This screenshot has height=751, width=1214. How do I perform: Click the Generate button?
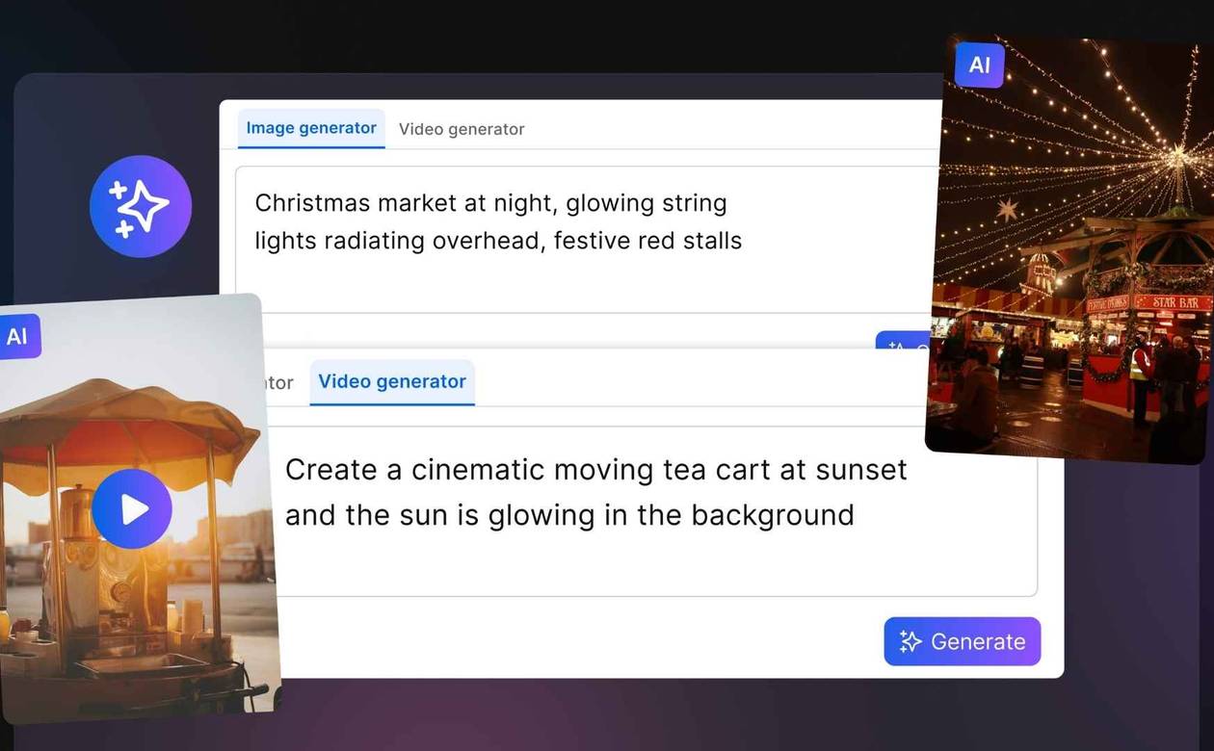tap(963, 641)
